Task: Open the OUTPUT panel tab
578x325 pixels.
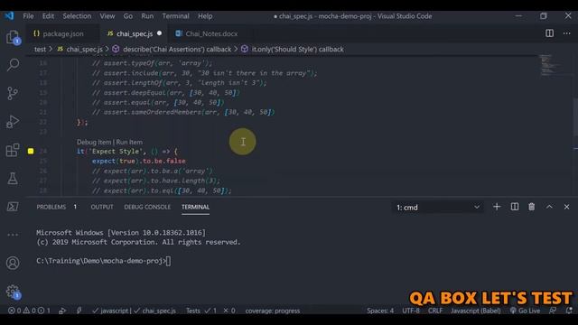Action: click(x=102, y=207)
